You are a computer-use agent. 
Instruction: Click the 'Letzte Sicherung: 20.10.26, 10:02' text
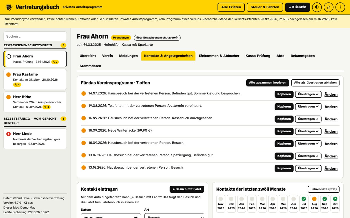click(x=26, y=212)
